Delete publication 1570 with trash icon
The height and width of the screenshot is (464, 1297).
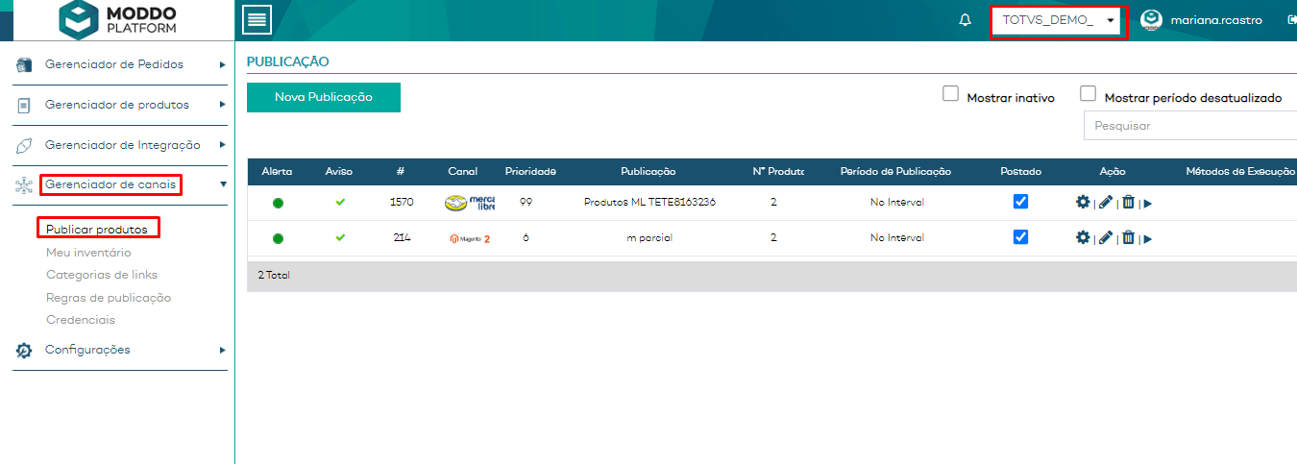point(1128,203)
